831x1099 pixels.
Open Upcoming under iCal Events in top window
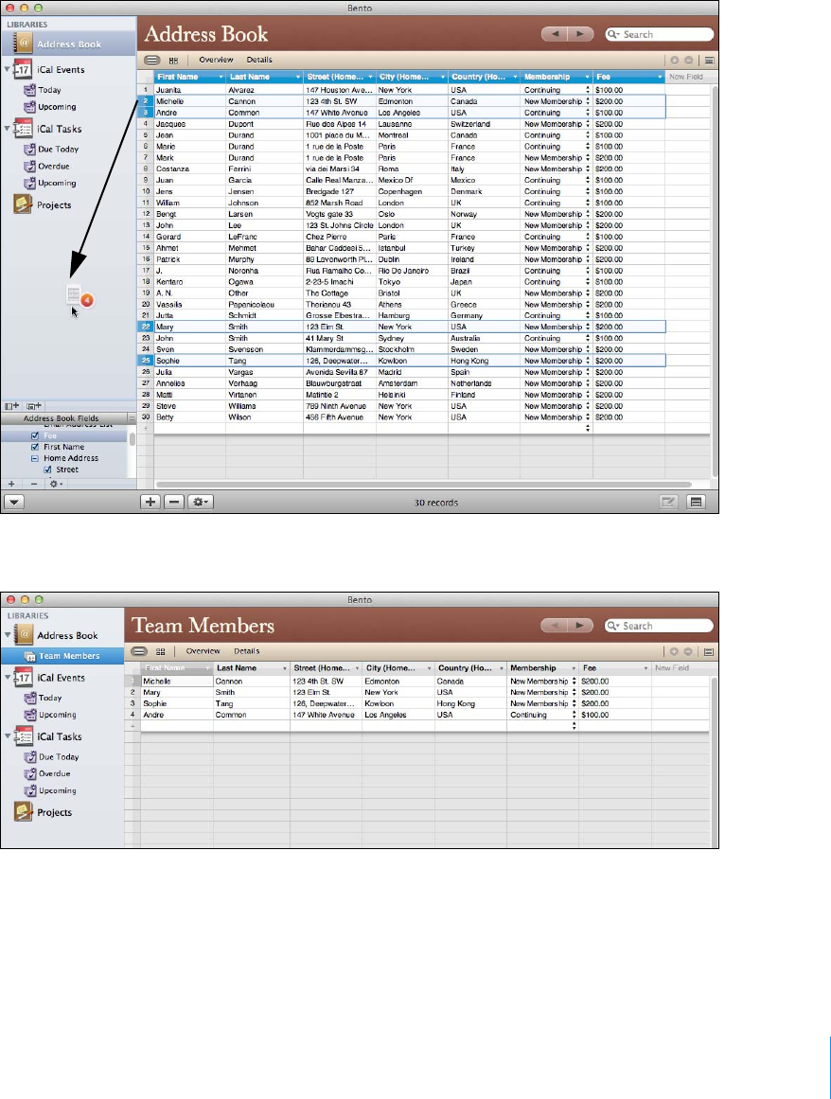point(57,107)
